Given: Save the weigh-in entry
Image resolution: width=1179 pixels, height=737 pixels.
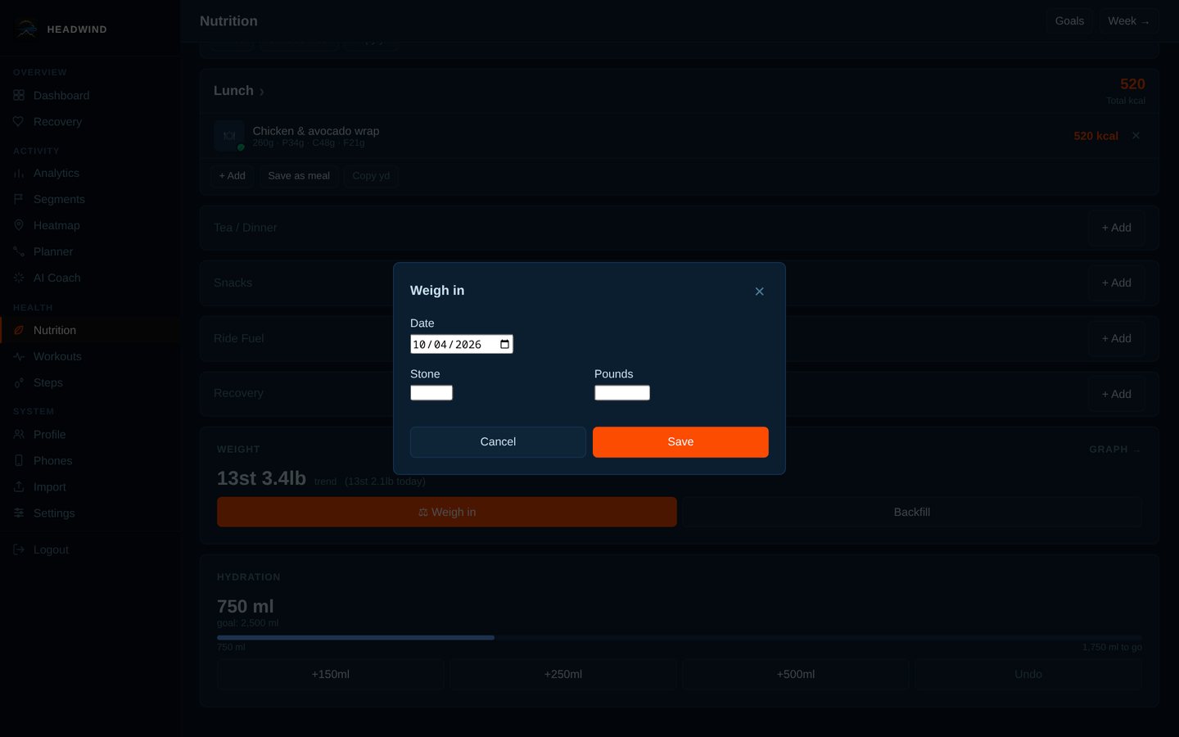Looking at the screenshot, I should point(680,442).
